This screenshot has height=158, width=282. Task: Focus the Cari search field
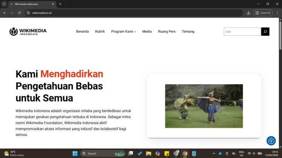tap(242, 32)
